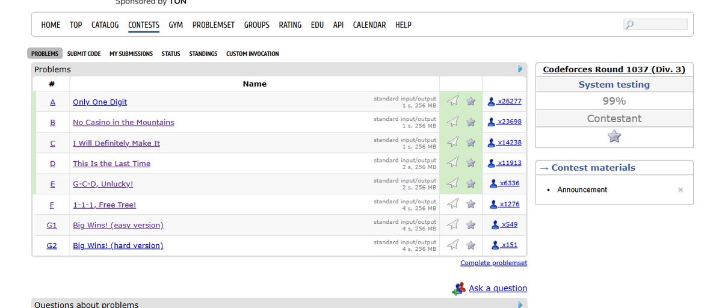The image size is (722, 308).
Task: Open problem link Only One Digit
Action: coord(100,102)
